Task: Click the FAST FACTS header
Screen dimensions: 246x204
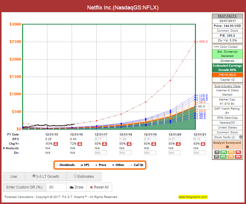Action: tap(227, 16)
